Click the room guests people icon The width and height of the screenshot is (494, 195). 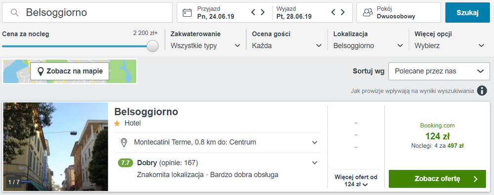tap(368, 13)
